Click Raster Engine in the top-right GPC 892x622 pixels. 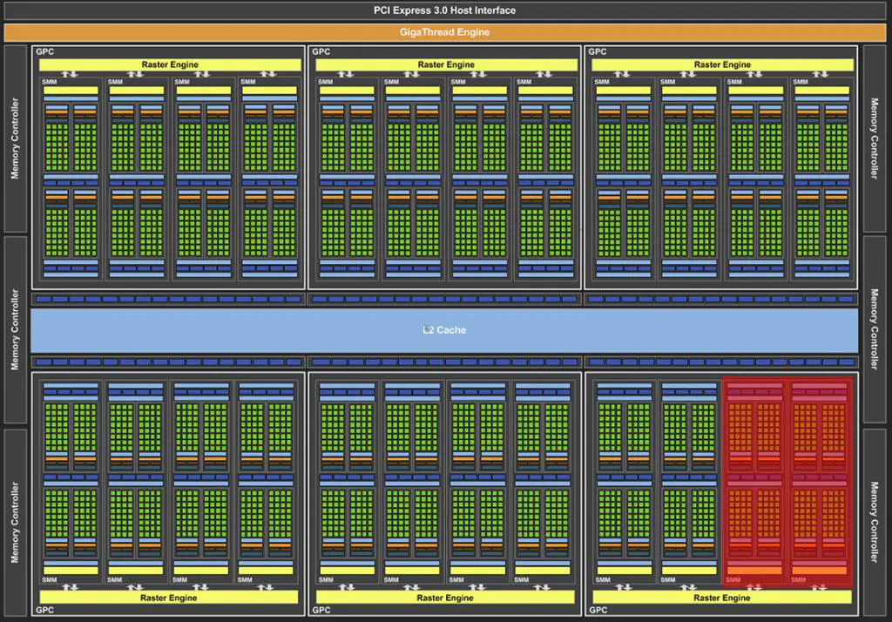point(722,64)
